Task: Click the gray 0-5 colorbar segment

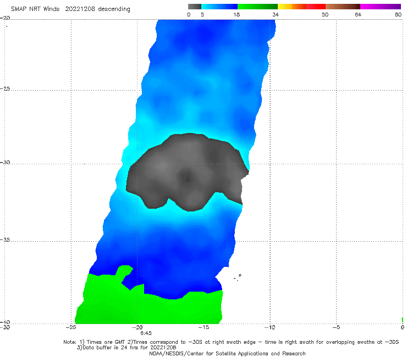Action: pos(195,7)
